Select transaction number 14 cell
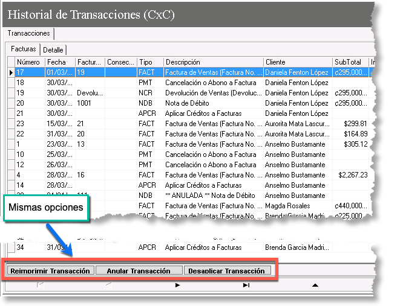403x306 pixels. point(30,185)
